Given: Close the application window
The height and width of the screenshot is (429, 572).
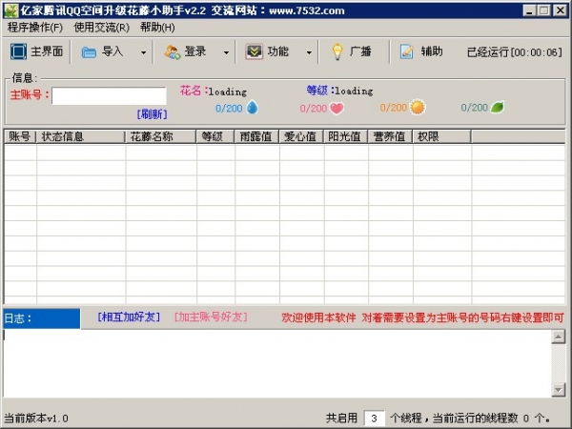Looking at the screenshot, I should pyautogui.click(x=560, y=10).
